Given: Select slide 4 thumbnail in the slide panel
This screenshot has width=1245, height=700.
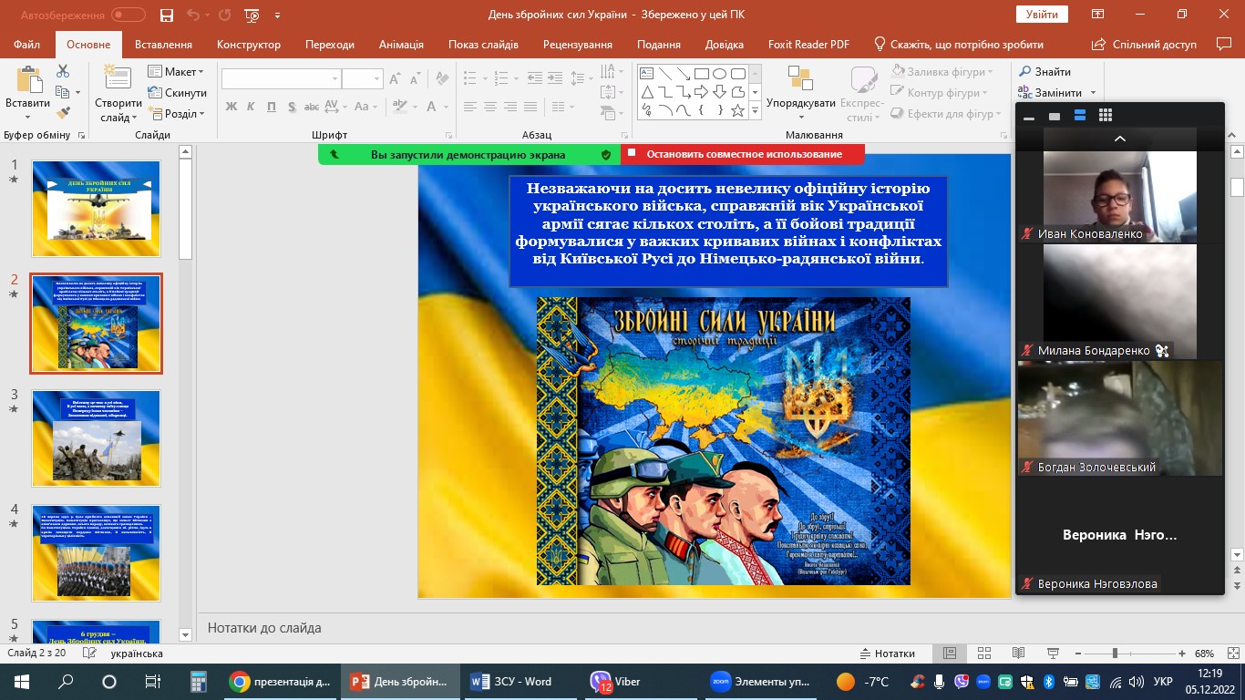Looking at the screenshot, I should (x=97, y=553).
